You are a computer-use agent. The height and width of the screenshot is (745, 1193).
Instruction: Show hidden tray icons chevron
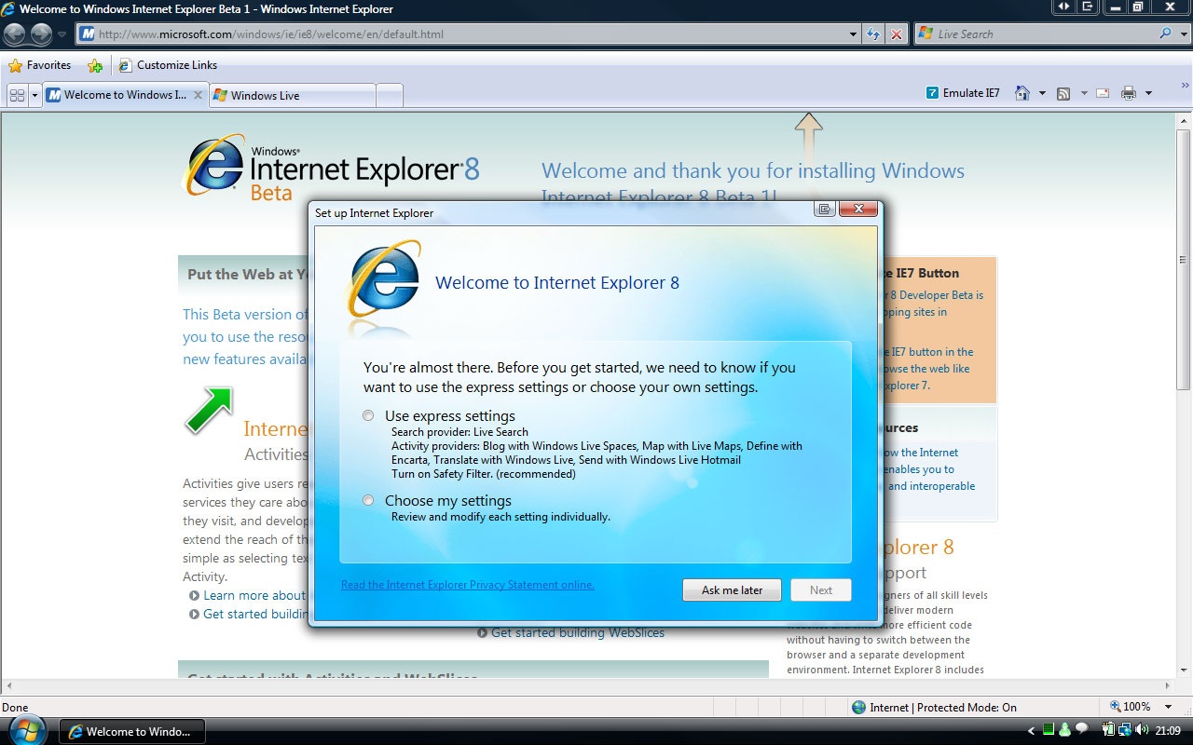pos(1031,731)
